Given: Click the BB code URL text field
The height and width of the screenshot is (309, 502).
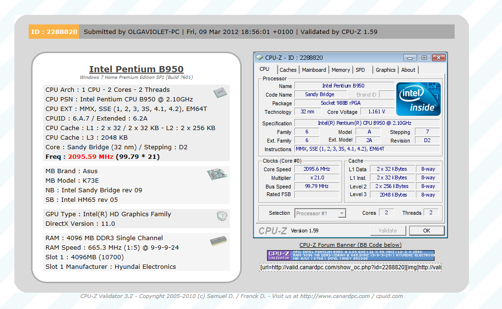Looking at the screenshot, I should [x=350, y=267].
